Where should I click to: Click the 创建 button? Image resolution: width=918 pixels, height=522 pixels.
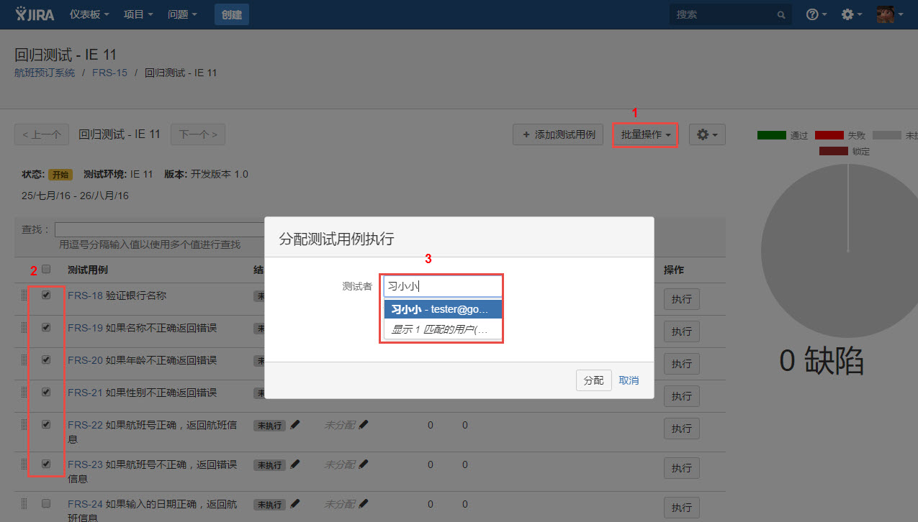click(x=232, y=14)
